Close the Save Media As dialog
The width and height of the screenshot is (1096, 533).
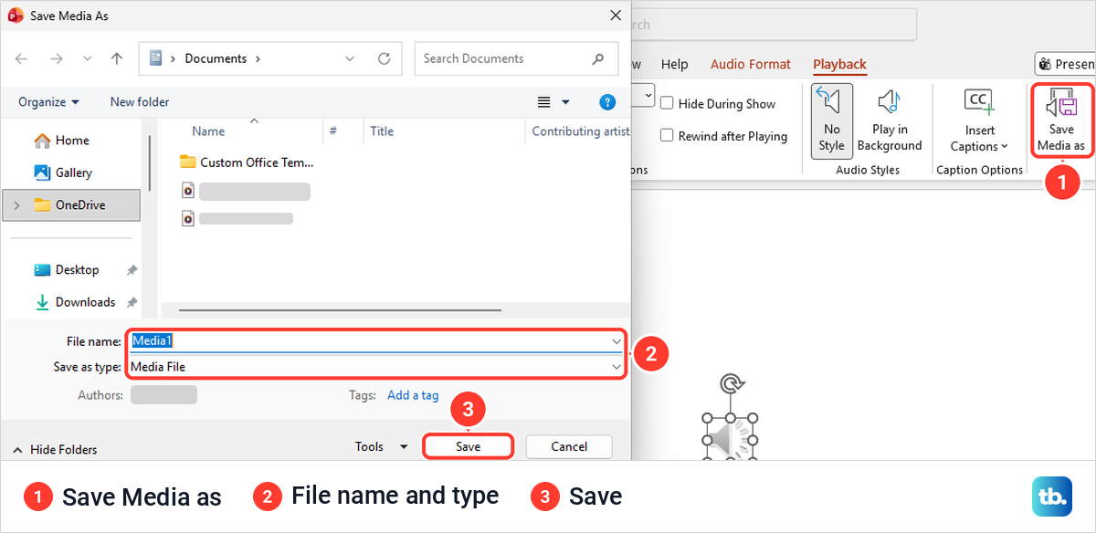(x=614, y=16)
